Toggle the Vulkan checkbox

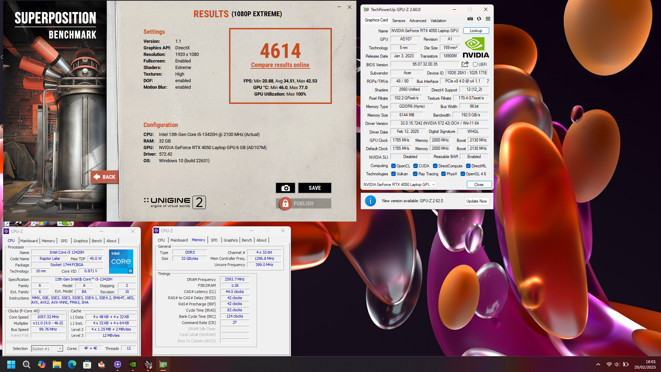[393, 174]
